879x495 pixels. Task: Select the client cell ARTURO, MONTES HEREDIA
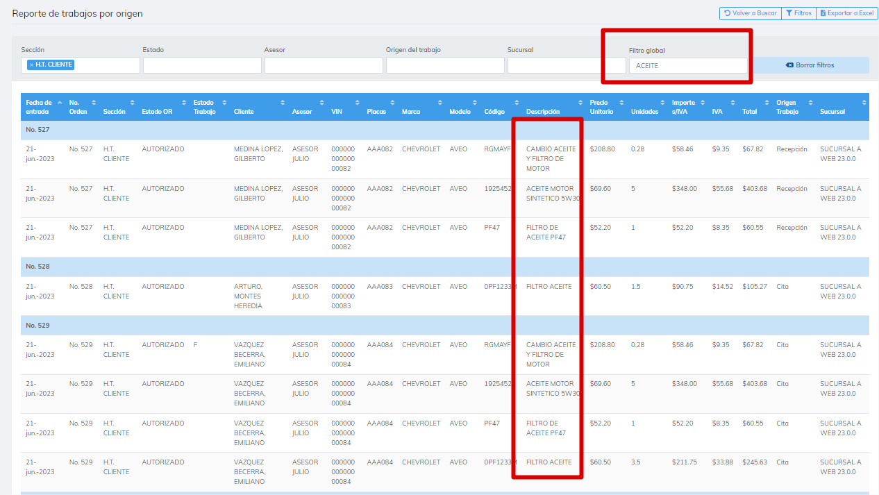(x=249, y=296)
